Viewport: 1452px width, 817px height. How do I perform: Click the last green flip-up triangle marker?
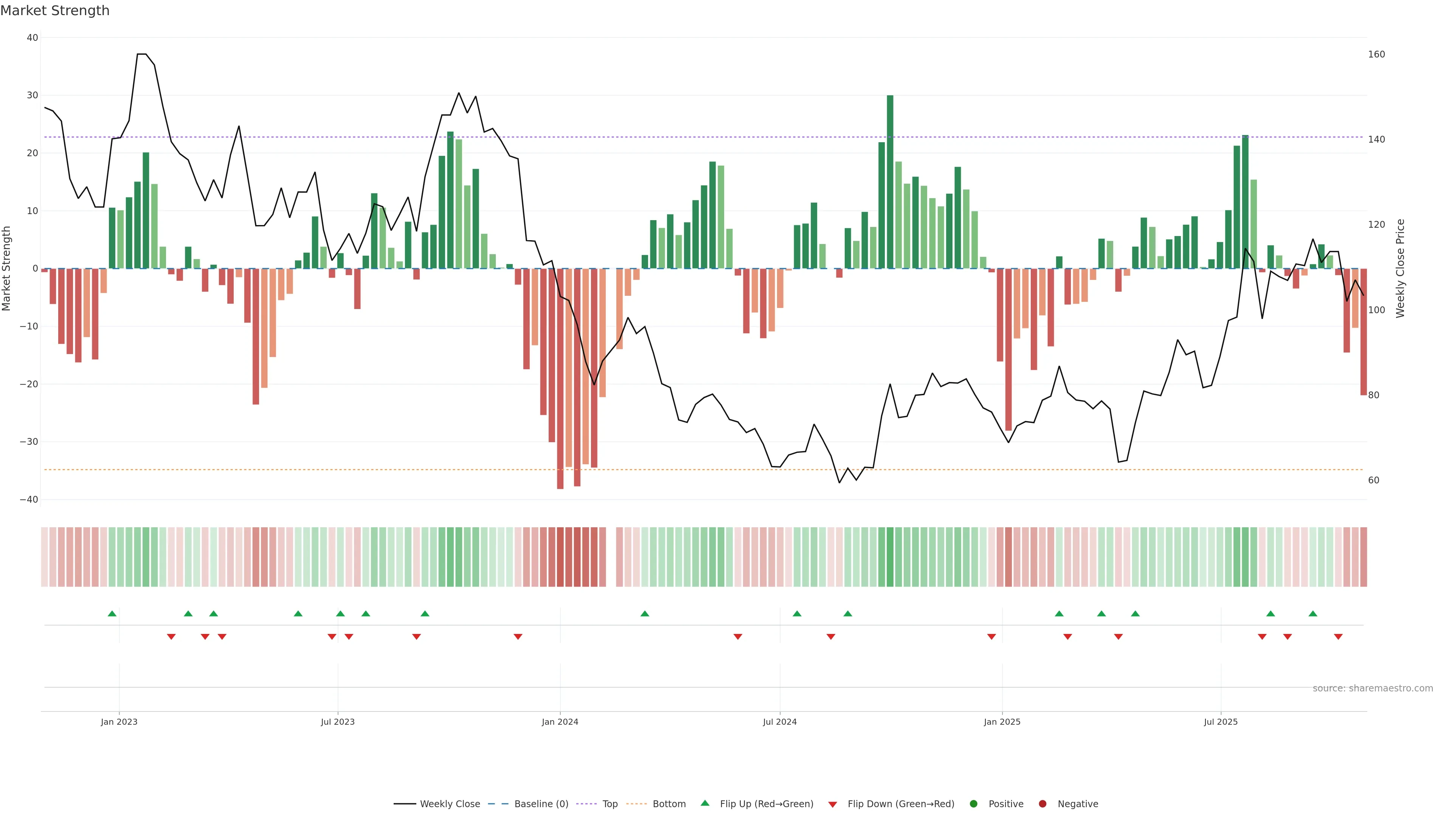(x=1313, y=614)
